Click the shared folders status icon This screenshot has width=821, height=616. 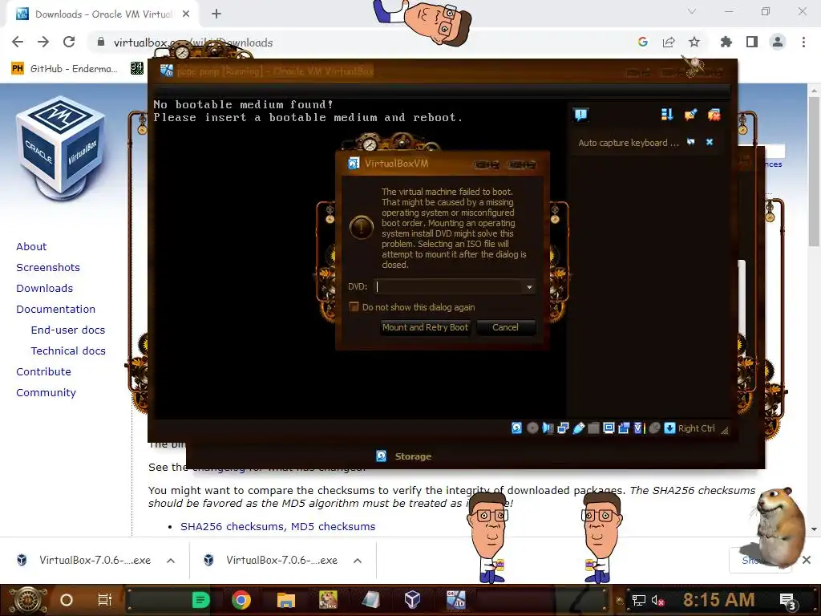click(593, 428)
